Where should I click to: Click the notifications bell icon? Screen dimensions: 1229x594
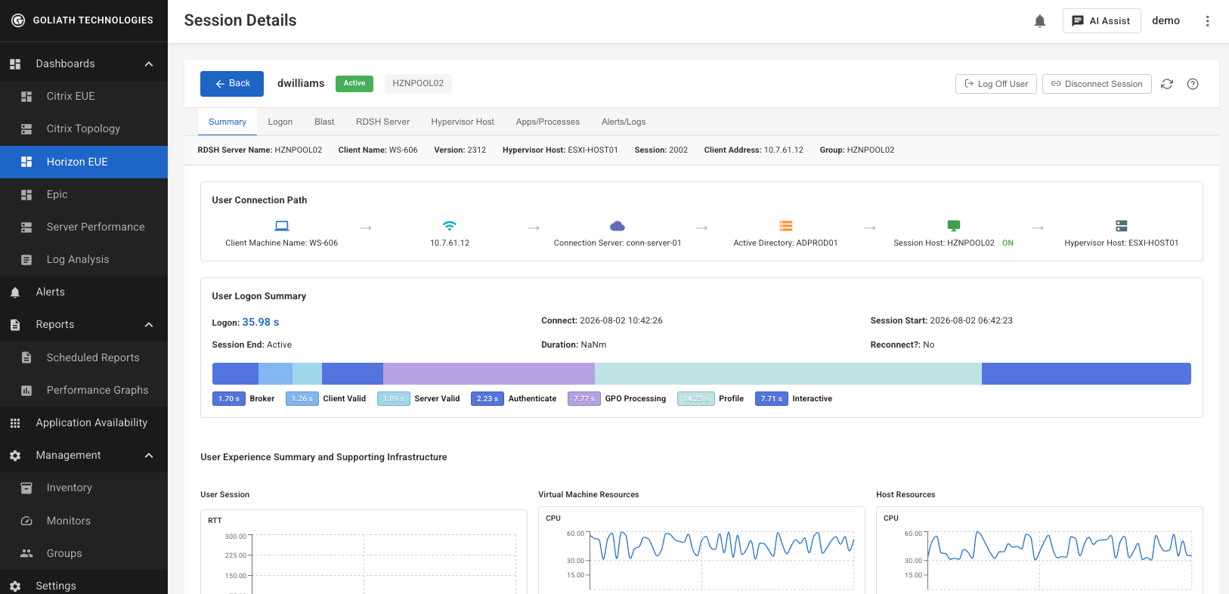click(x=1040, y=21)
